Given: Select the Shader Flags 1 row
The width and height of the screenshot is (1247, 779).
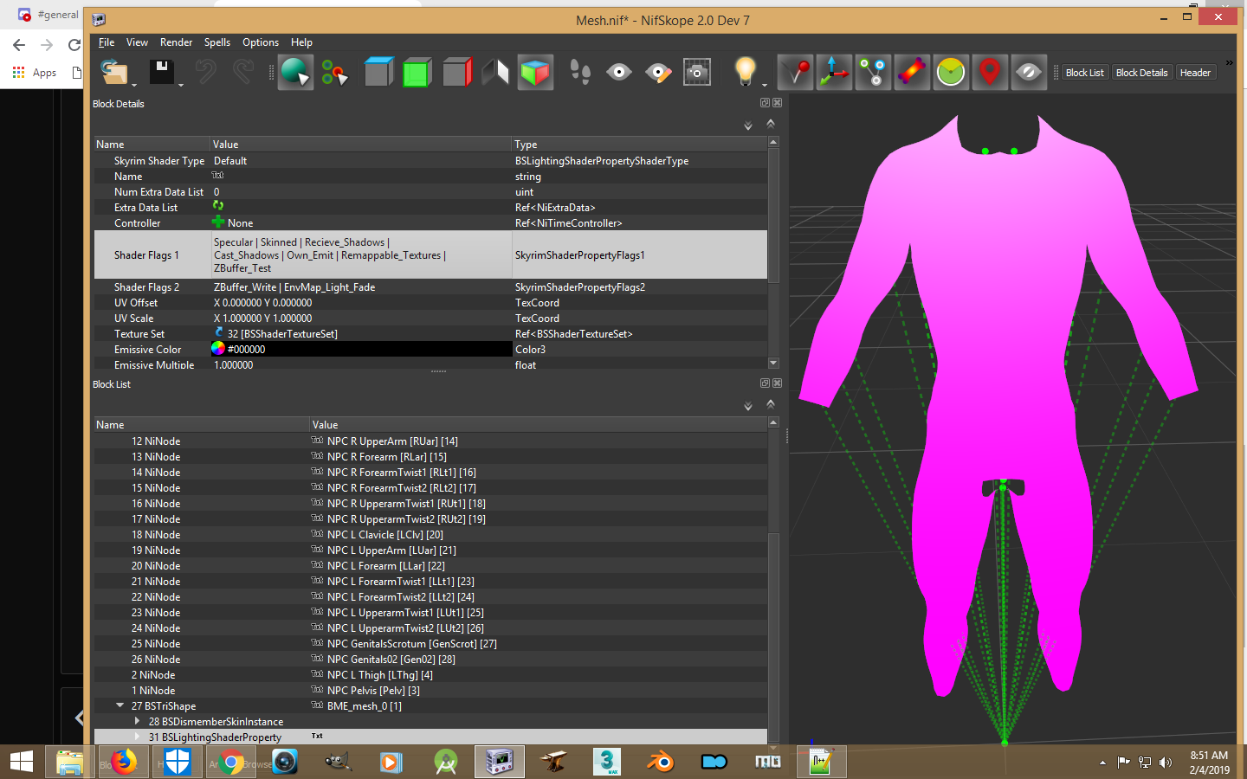Looking at the screenshot, I should tap(430, 255).
